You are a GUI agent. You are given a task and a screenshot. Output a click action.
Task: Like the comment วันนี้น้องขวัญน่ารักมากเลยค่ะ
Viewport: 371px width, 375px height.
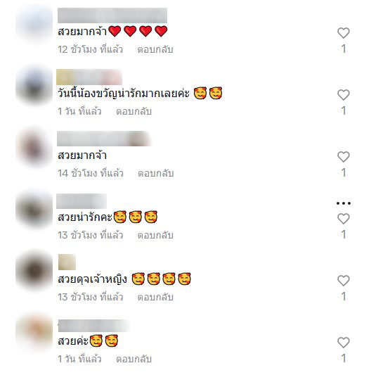pyautogui.click(x=344, y=95)
